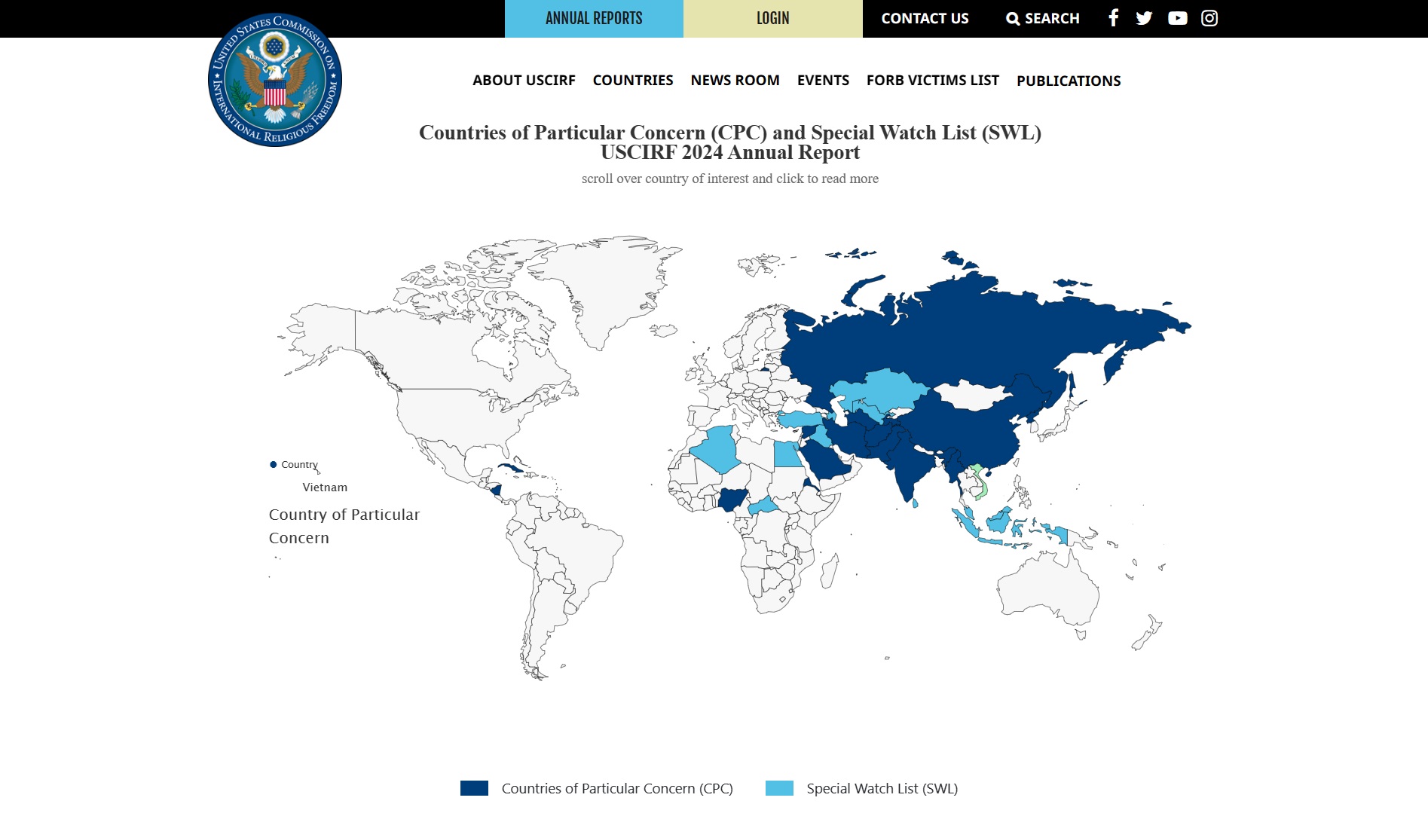Select Nigeria on the map
Viewport: 1428px width, 813px height.
coord(733,499)
